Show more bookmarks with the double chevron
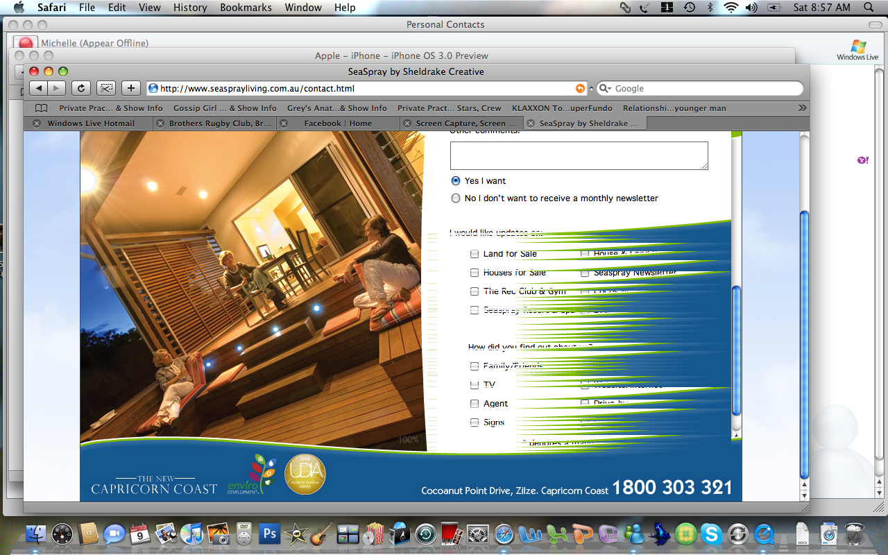 (803, 108)
